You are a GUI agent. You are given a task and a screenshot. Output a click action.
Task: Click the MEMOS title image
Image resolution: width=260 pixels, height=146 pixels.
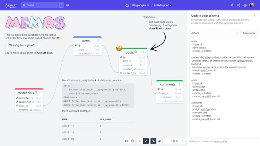(35, 22)
